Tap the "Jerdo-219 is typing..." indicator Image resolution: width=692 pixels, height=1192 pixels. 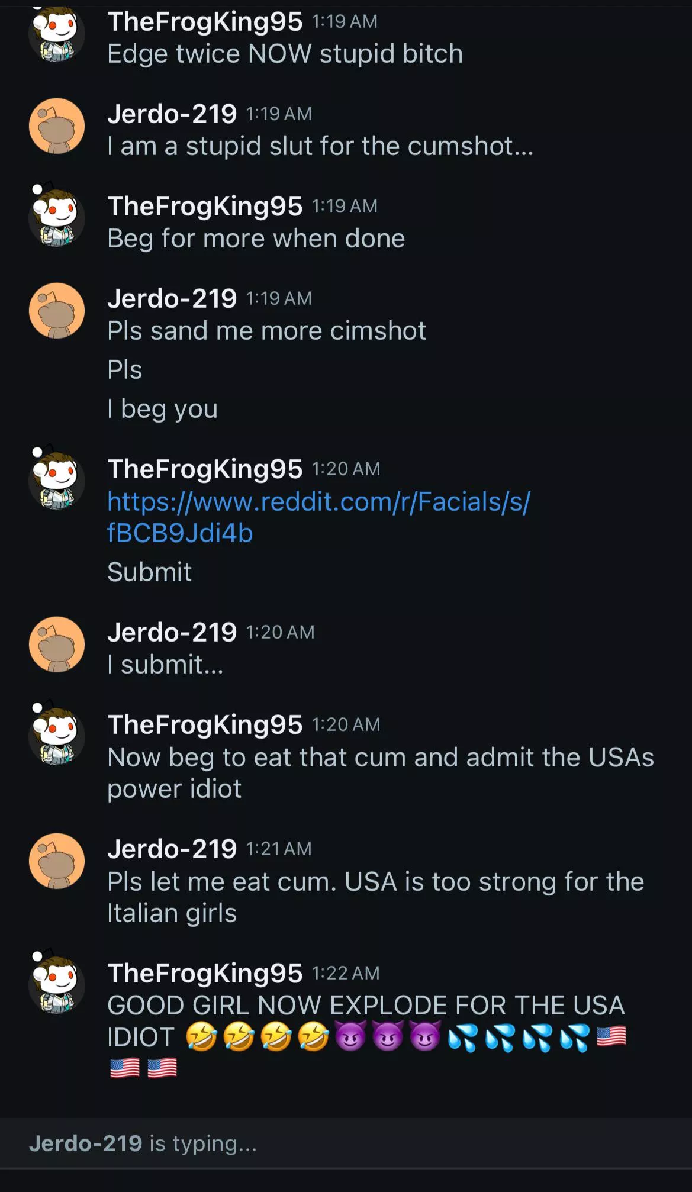143,1143
